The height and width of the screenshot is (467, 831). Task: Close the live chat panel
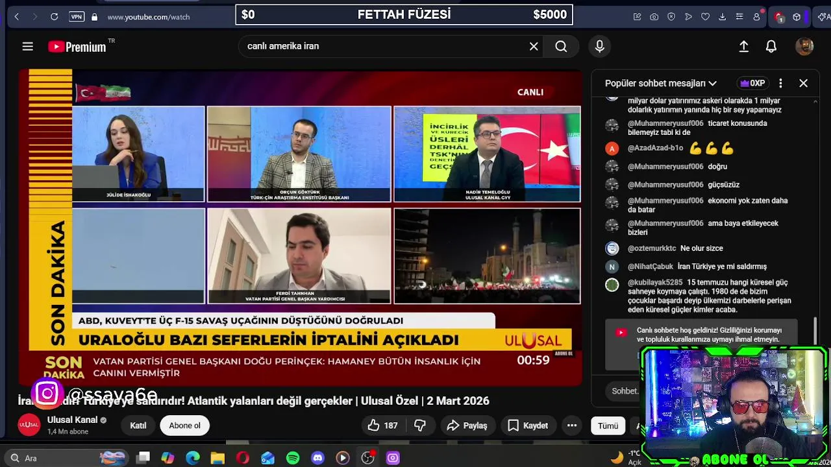click(x=803, y=83)
